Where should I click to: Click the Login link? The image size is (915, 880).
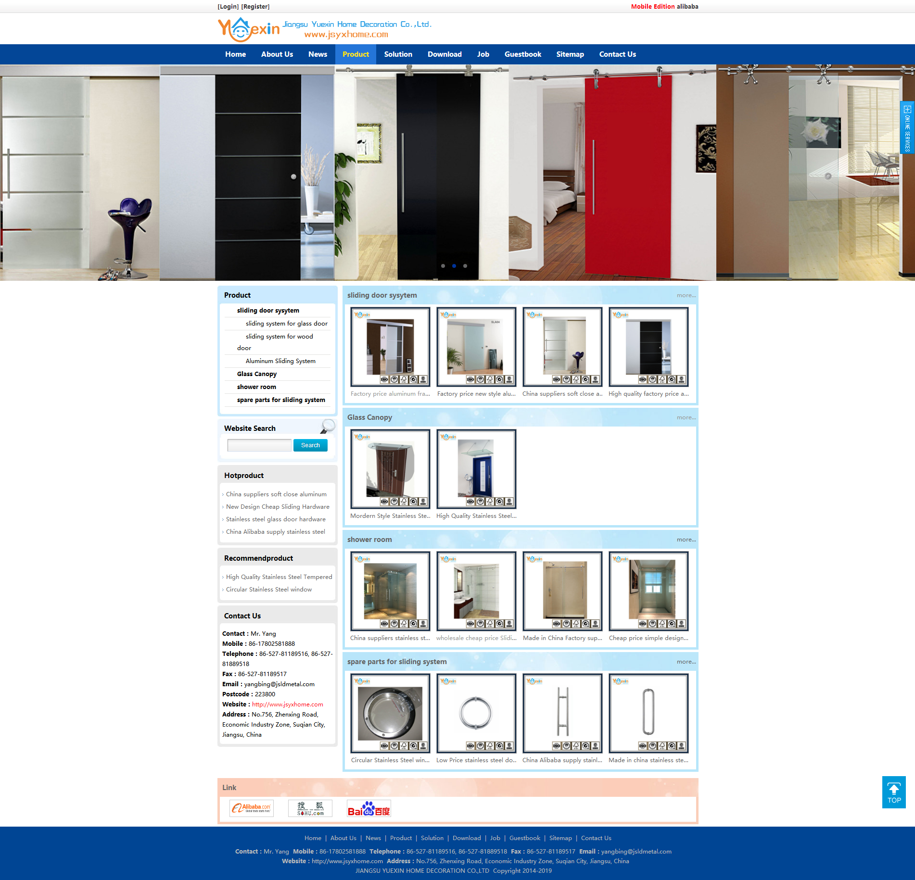(x=228, y=6)
